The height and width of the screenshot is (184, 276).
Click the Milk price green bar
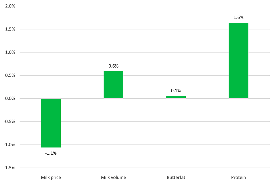coord(51,123)
